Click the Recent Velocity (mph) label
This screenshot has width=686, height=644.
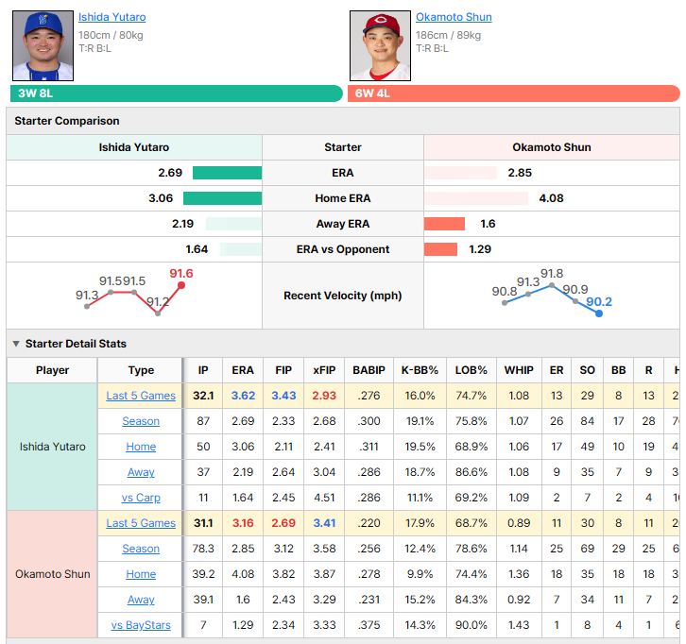click(343, 296)
